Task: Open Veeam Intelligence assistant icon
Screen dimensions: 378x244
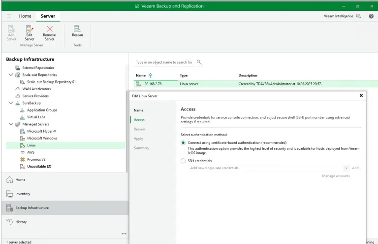Action: [x=358, y=16]
